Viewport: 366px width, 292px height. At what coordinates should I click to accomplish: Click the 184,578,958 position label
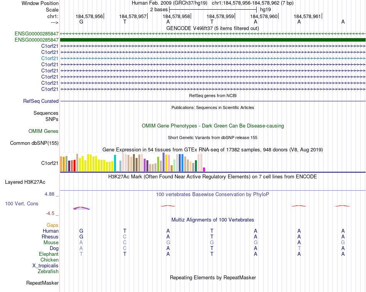tap(176, 16)
